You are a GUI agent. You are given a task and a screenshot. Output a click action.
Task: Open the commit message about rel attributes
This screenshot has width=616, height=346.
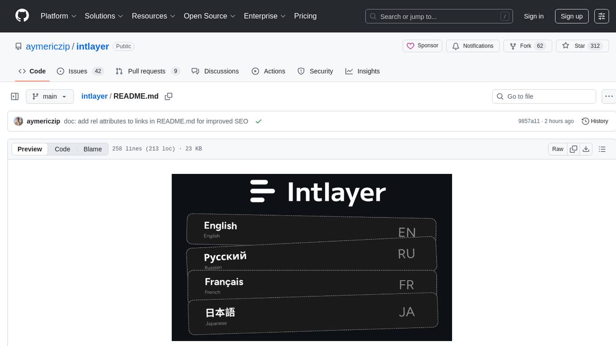click(156, 121)
